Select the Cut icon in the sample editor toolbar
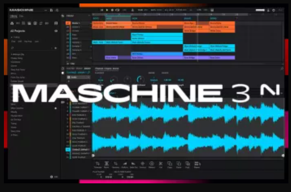Image resolution: width=291 pixels, height=192 pixels. tap(160, 164)
